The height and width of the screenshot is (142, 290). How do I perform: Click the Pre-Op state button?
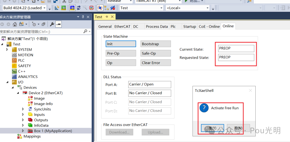121,53
